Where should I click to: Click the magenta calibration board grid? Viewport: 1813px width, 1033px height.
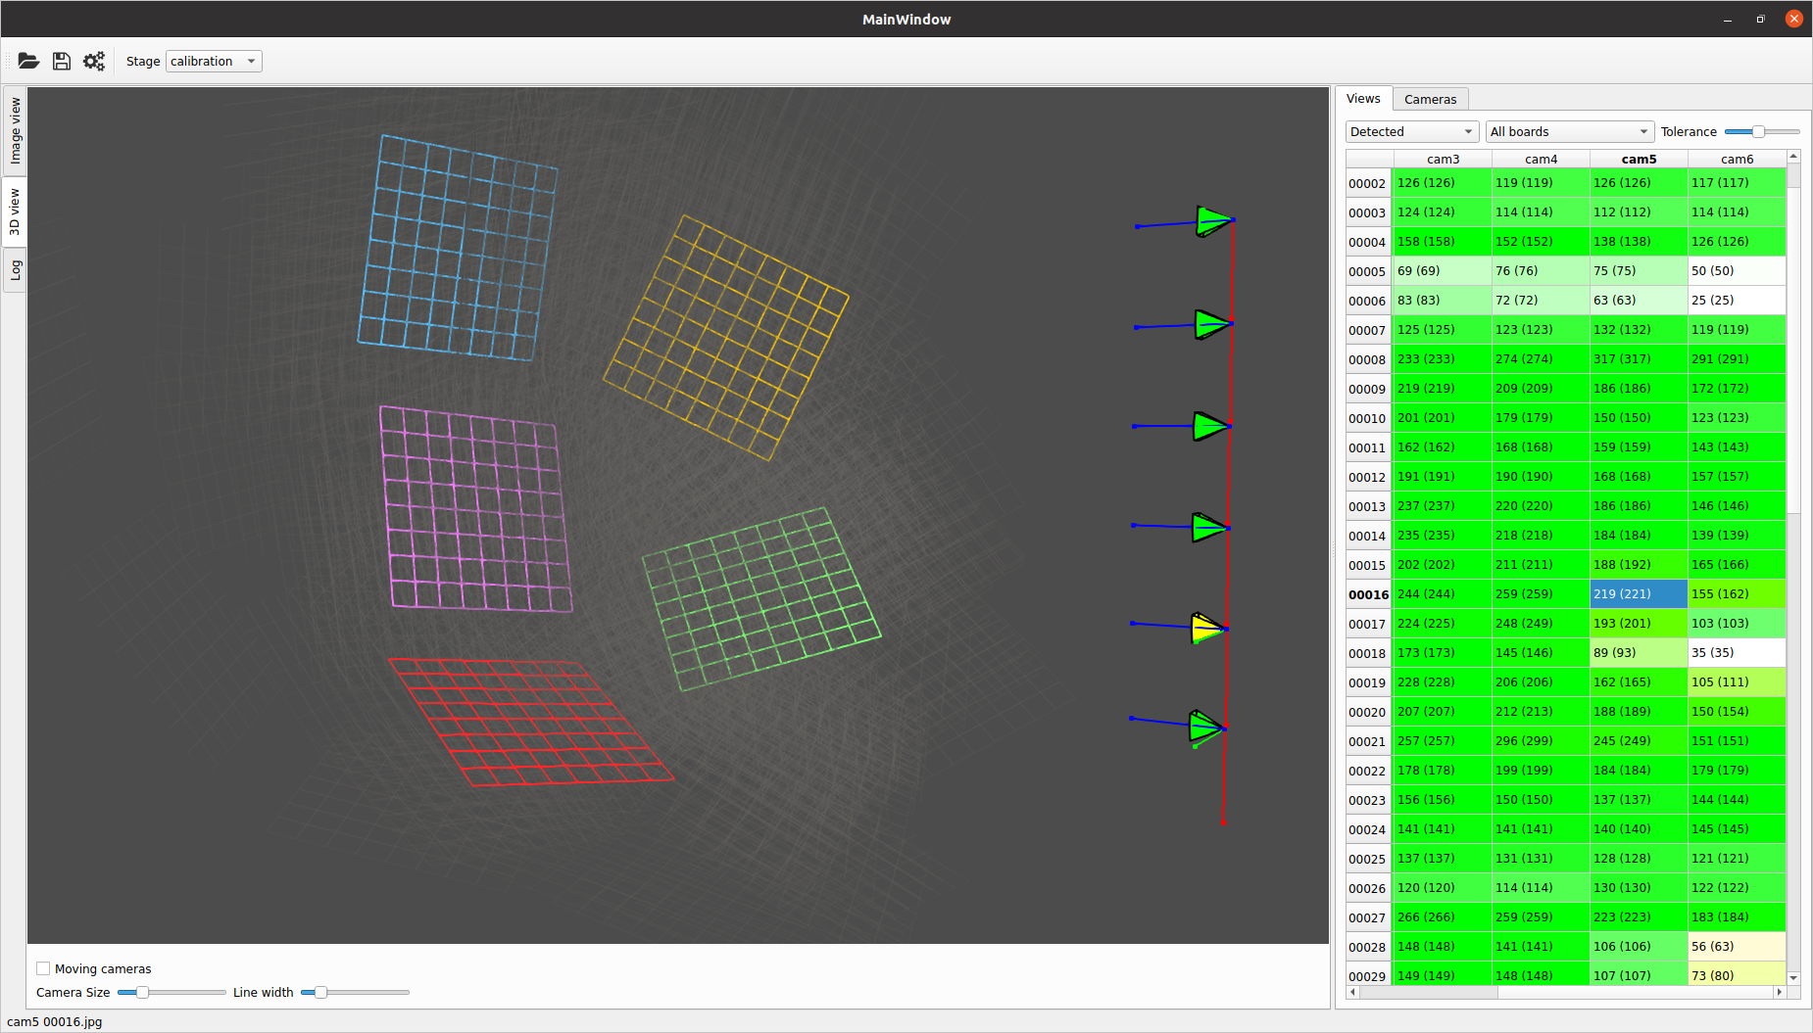475,508
